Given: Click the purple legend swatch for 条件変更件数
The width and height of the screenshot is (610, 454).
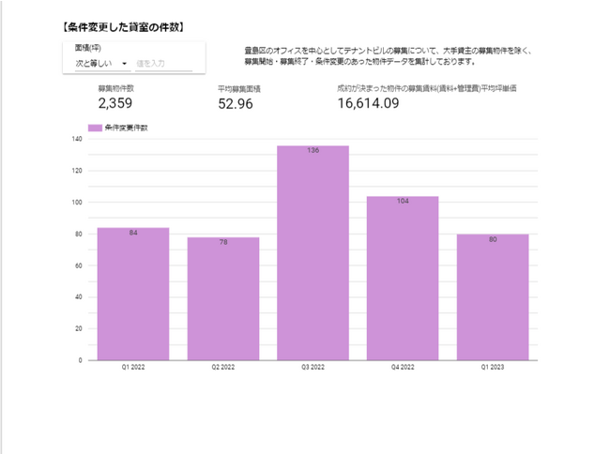Looking at the screenshot, I should coord(95,128).
